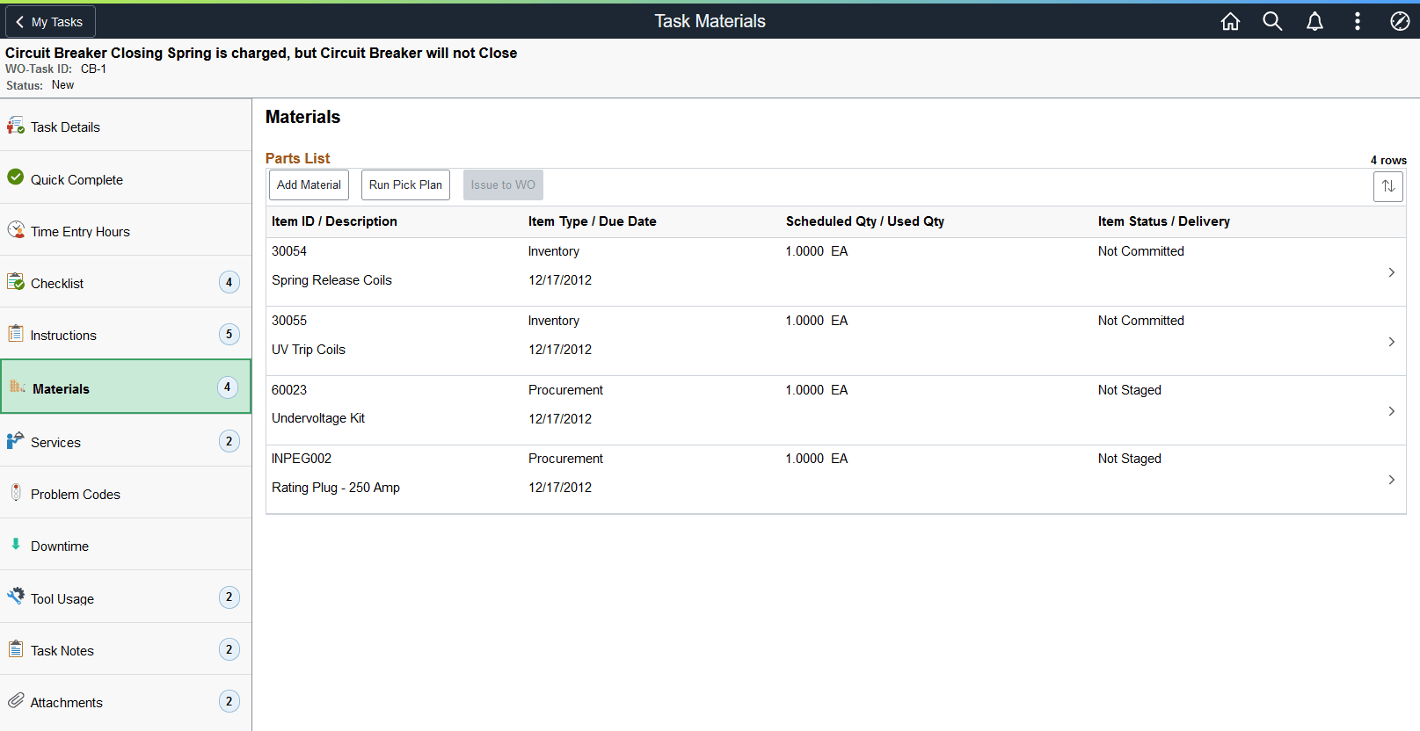Click the Issue to WO button
Screen dimensions: 1420x731
[x=503, y=185]
